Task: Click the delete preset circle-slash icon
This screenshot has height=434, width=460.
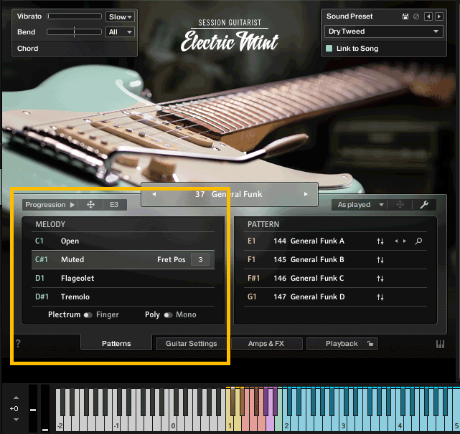Action: 416,16
